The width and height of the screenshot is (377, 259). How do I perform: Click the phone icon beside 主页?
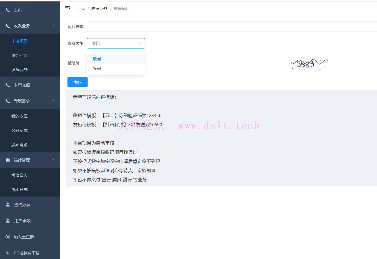point(8,10)
